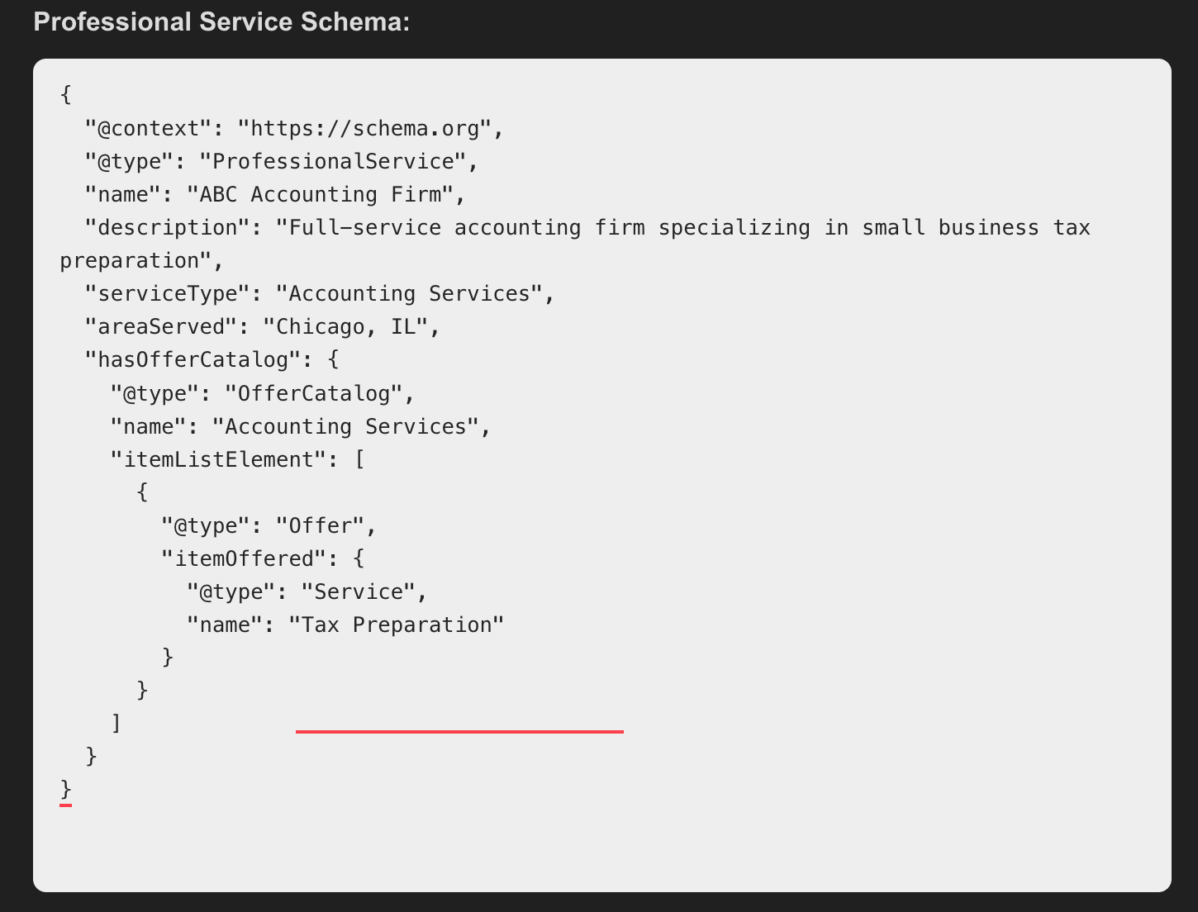The image size is (1198, 912).
Task: Click the "Tax Preparation" name value
Action: point(396,625)
